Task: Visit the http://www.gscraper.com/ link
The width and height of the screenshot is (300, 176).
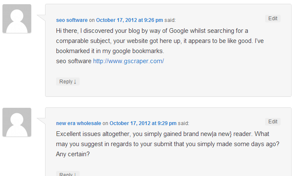Action: coord(128,61)
